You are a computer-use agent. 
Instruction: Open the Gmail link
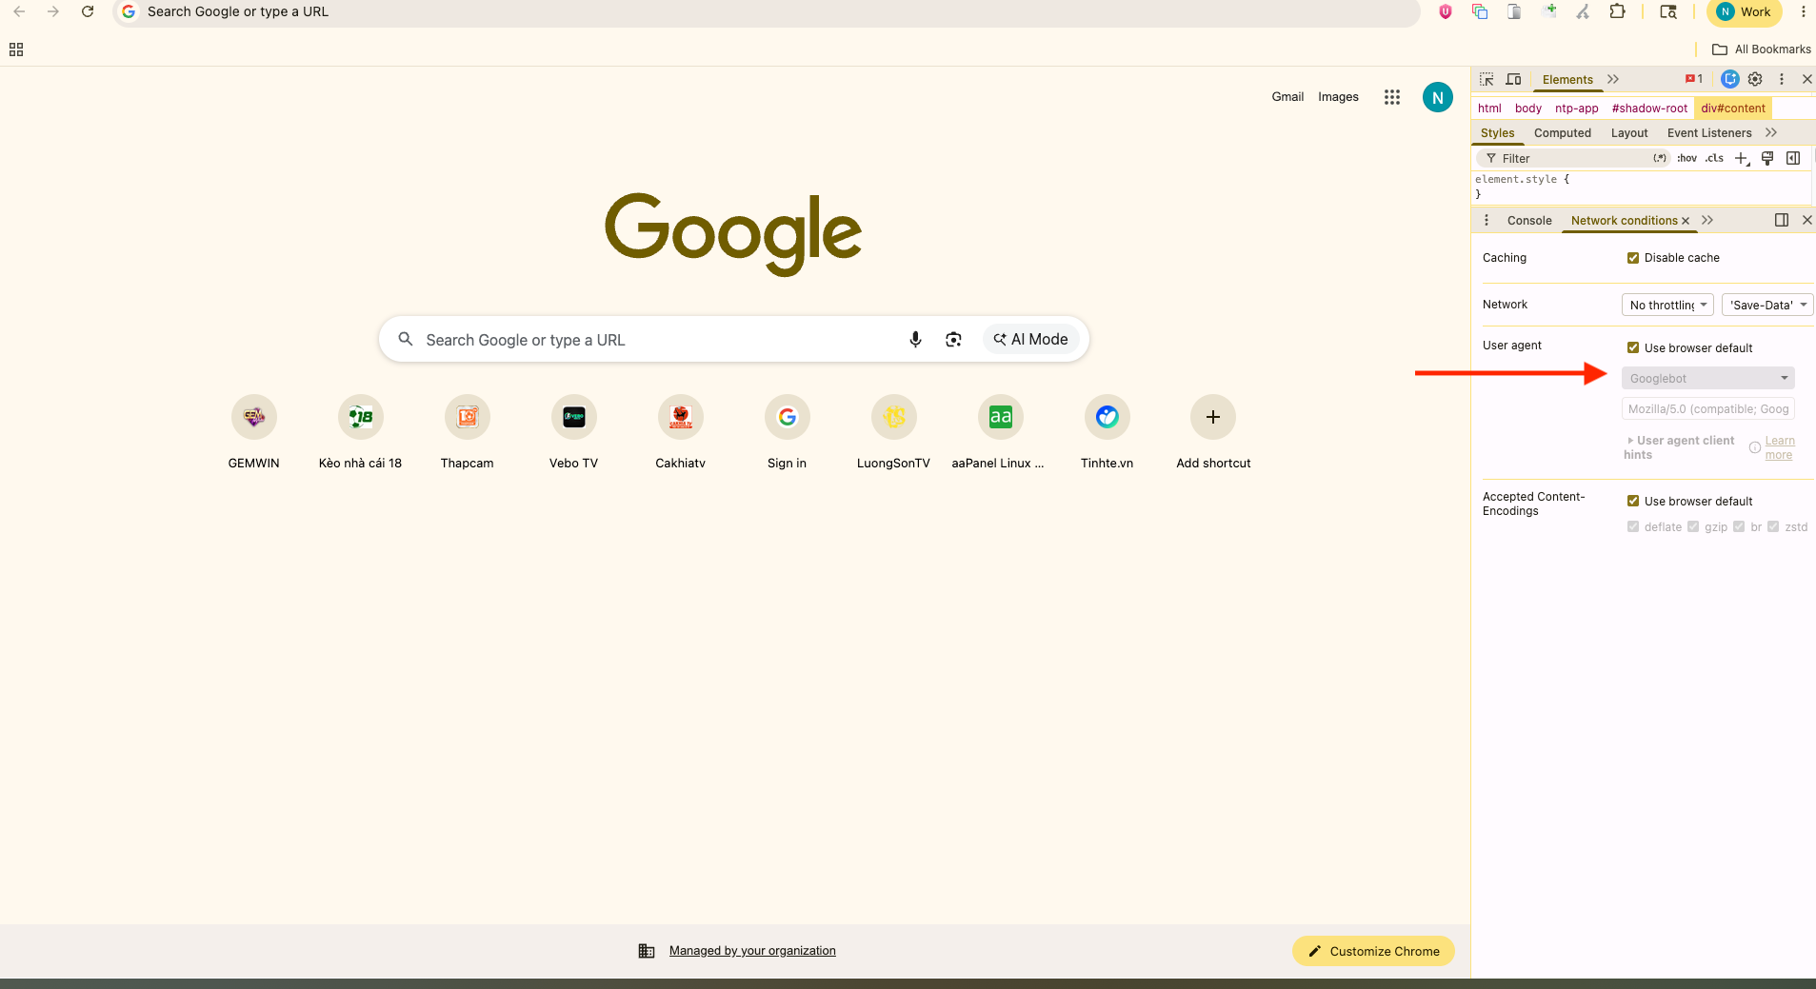[x=1287, y=97]
